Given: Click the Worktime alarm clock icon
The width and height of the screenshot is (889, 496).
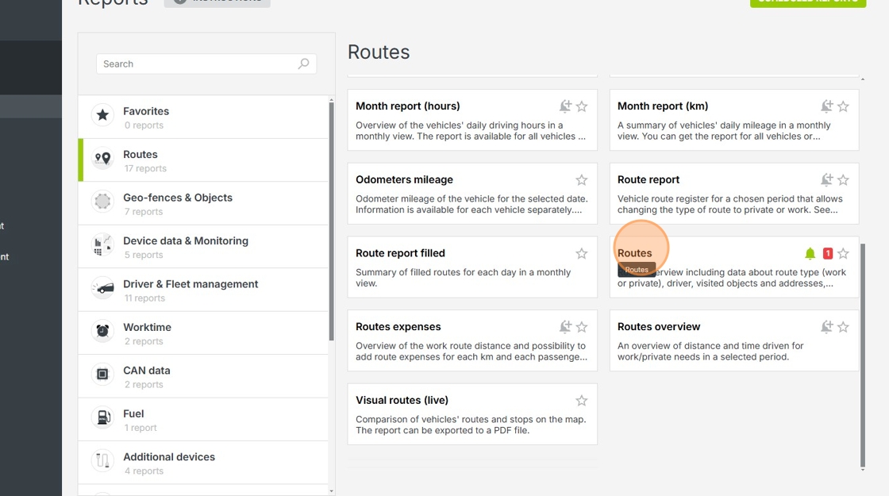Looking at the screenshot, I should [x=102, y=332].
